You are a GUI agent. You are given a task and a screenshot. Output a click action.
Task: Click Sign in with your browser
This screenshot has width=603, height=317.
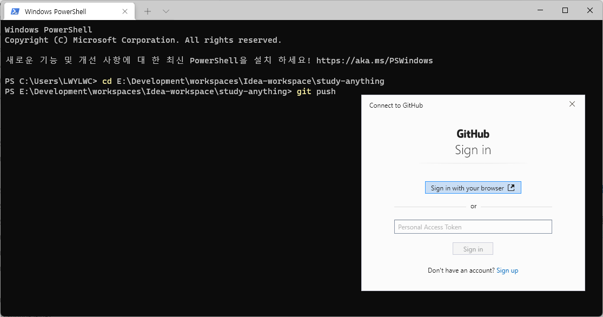(x=473, y=188)
